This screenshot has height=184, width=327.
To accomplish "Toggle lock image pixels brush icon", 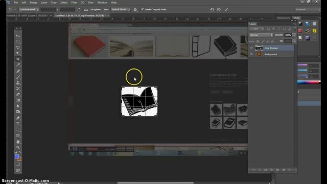I will pos(263,41).
